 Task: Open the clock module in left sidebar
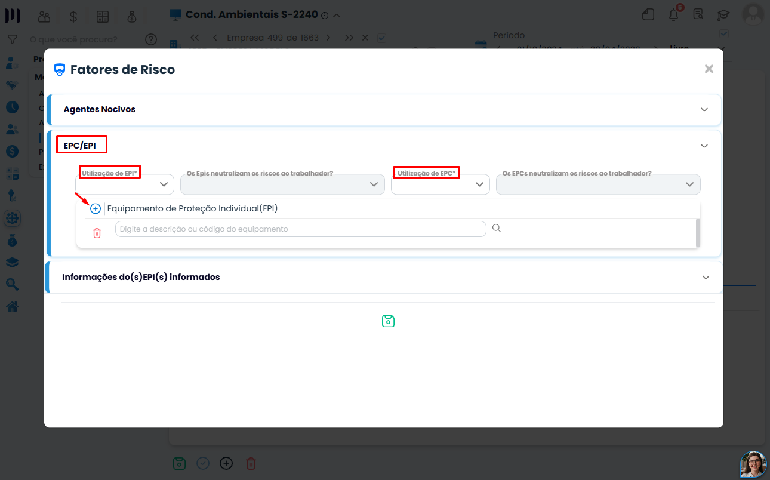tap(12, 107)
